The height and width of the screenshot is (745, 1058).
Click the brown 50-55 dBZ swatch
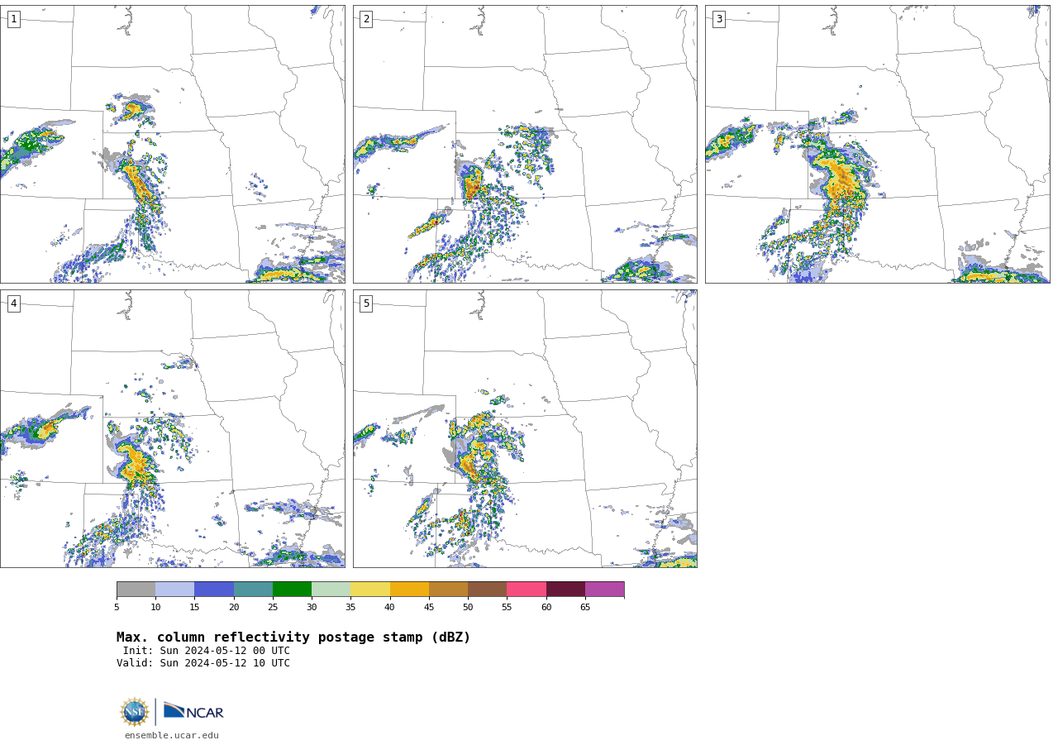[x=487, y=590]
